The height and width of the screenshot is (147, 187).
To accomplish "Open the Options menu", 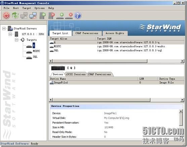I will tap(39, 8).
